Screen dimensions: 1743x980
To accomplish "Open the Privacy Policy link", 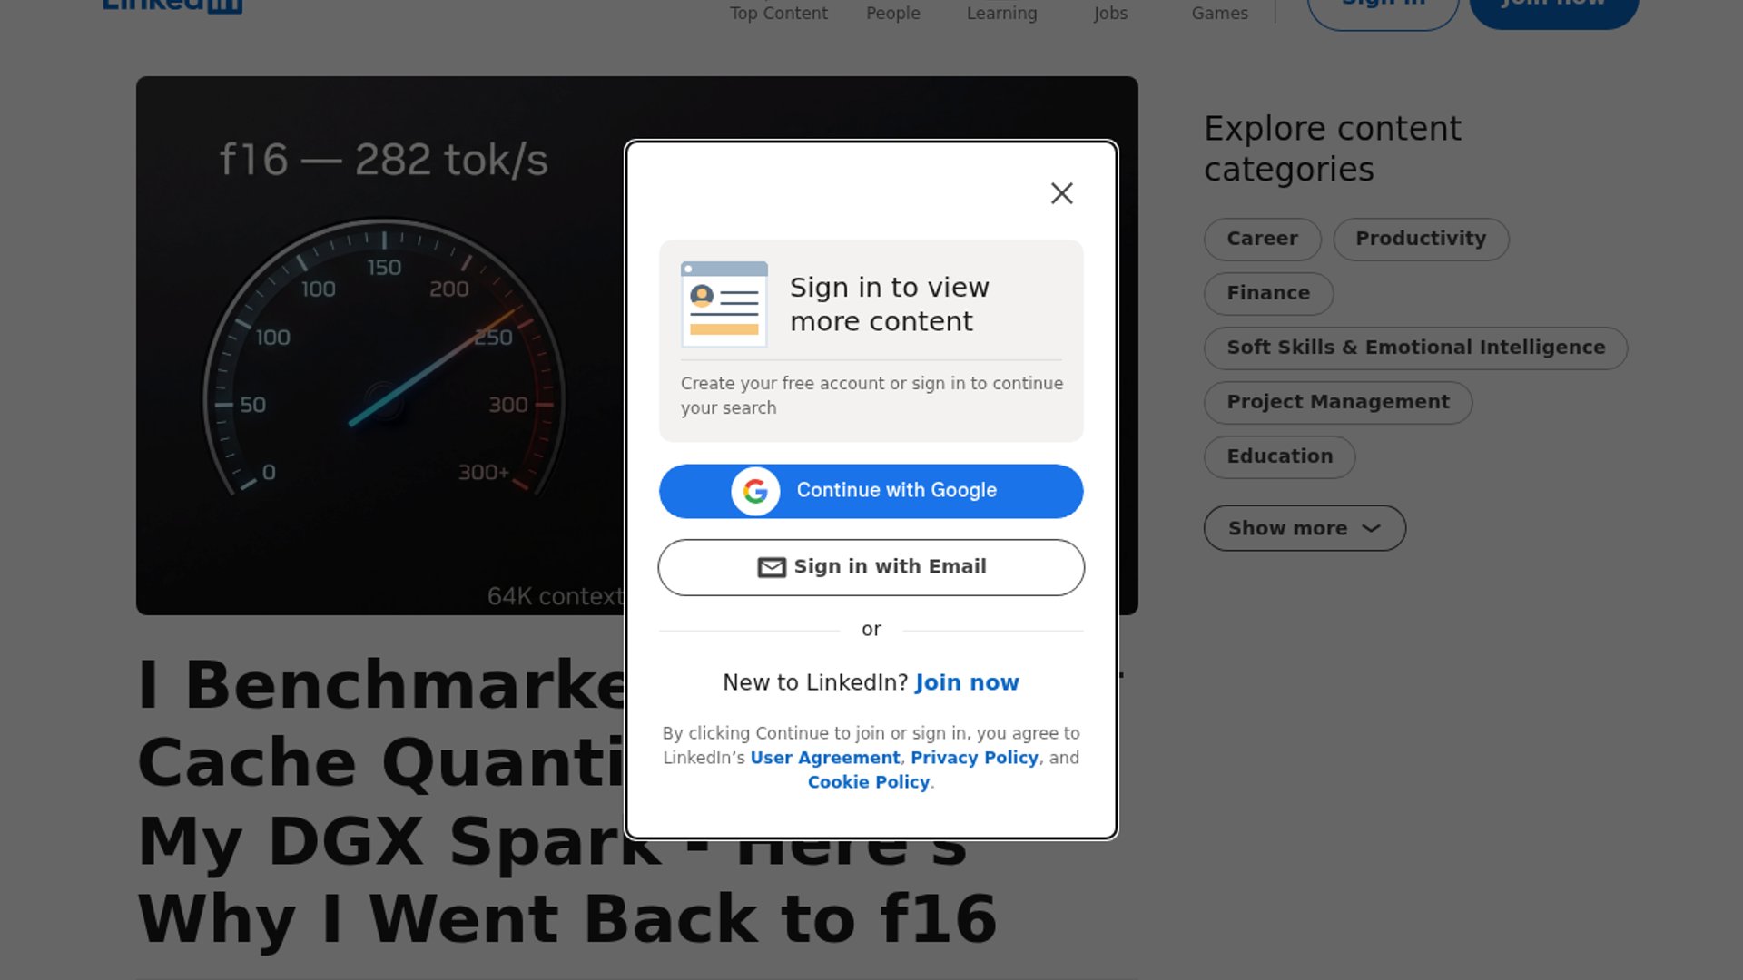I will (x=974, y=758).
